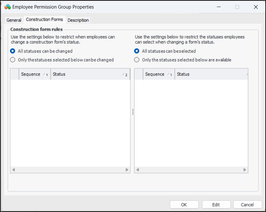Click the Edit button
The width and height of the screenshot is (266, 212).
point(216,204)
